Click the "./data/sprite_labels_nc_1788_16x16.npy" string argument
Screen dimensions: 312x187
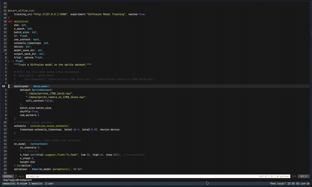tap(56, 97)
